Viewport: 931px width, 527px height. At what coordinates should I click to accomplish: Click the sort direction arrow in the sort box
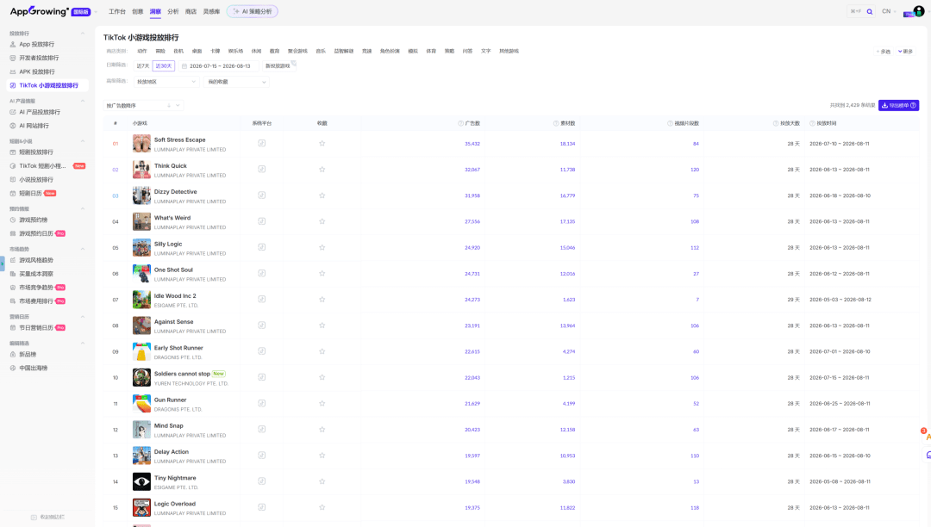[169, 106]
